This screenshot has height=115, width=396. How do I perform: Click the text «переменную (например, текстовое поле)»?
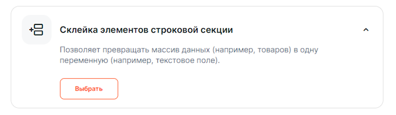pyautogui.click(x=140, y=61)
